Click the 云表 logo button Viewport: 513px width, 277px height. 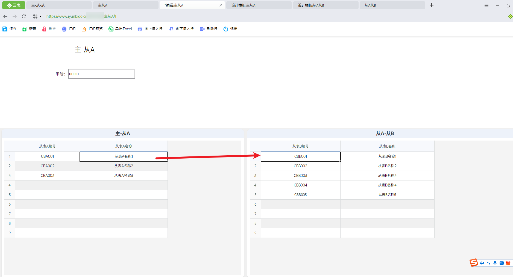click(14, 5)
